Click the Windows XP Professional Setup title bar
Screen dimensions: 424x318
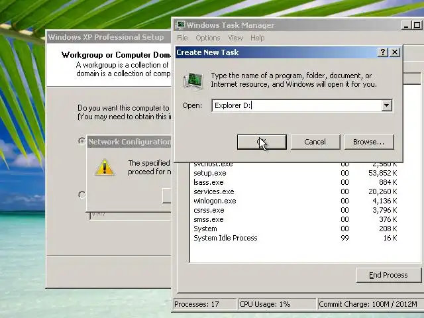click(x=109, y=37)
